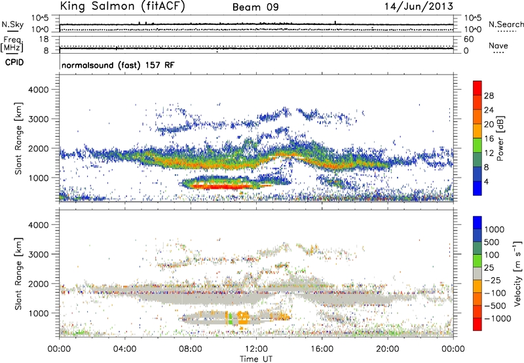Click the '18' frequency axis tick label

[44, 39]
